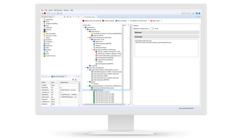Screen dimensions: 242x140
Task: Collapse the Repeat (5 times) node
Action: 90,90
